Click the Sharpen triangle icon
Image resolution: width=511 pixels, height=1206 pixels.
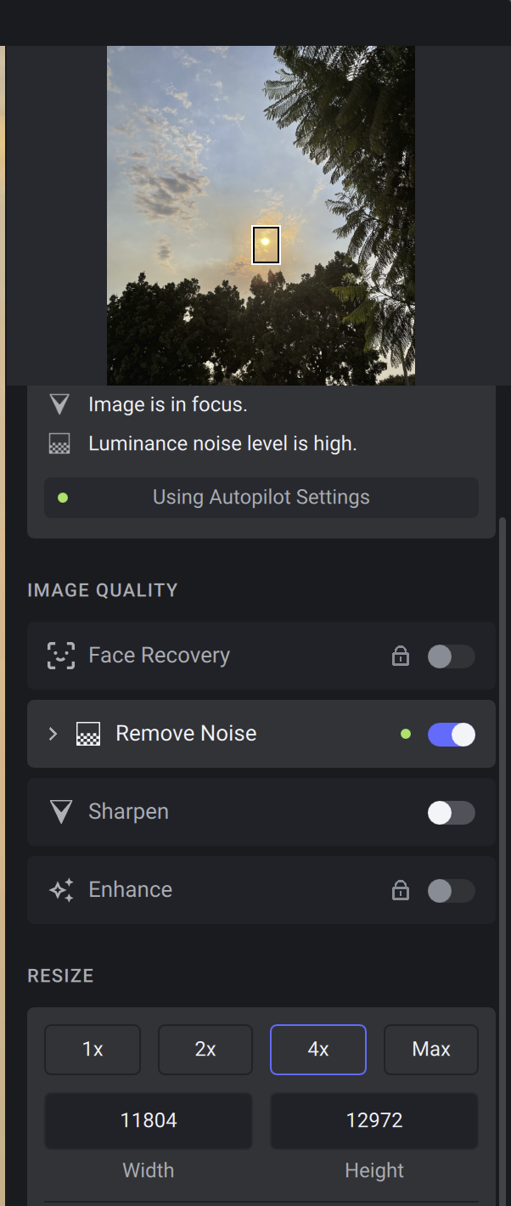pos(61,812)
